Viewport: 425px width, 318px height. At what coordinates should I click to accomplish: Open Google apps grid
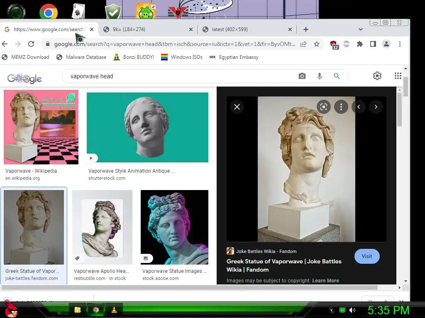398,76
